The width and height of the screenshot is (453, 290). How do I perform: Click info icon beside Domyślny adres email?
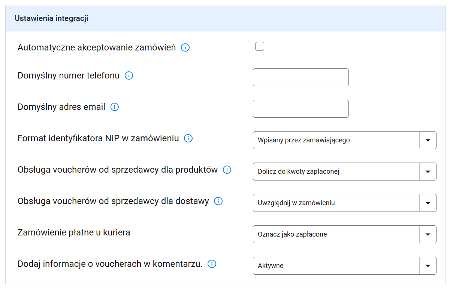[115, 107]
